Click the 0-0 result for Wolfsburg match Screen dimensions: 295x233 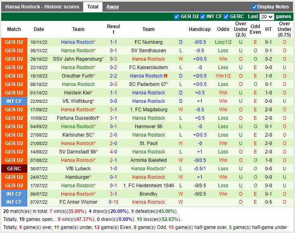pos(113,101)
